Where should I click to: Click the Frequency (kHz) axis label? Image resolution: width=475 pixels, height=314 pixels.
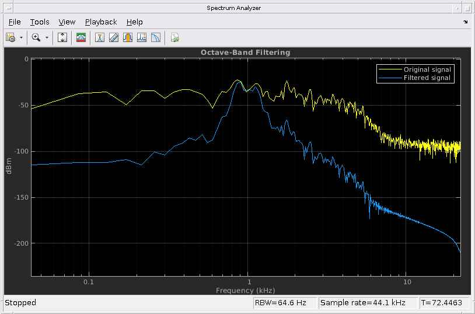(x=245, y=290)
